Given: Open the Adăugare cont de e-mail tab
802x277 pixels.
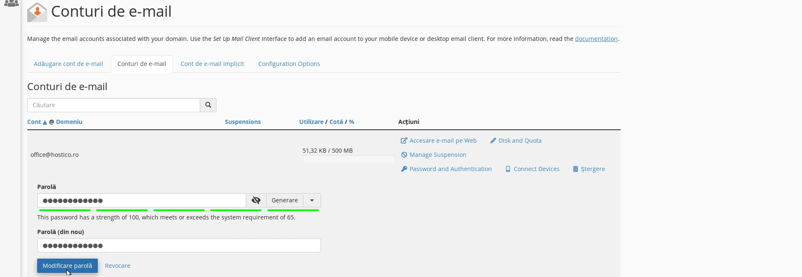Looking at the screenshot, I should tap(69, 64).
